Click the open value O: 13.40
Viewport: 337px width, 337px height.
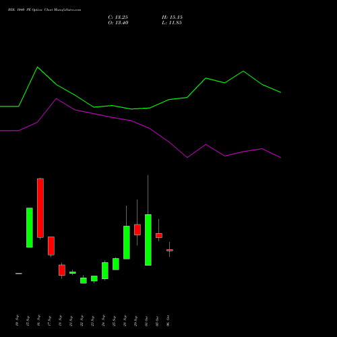pyautogui.click(x=118, y=23)
